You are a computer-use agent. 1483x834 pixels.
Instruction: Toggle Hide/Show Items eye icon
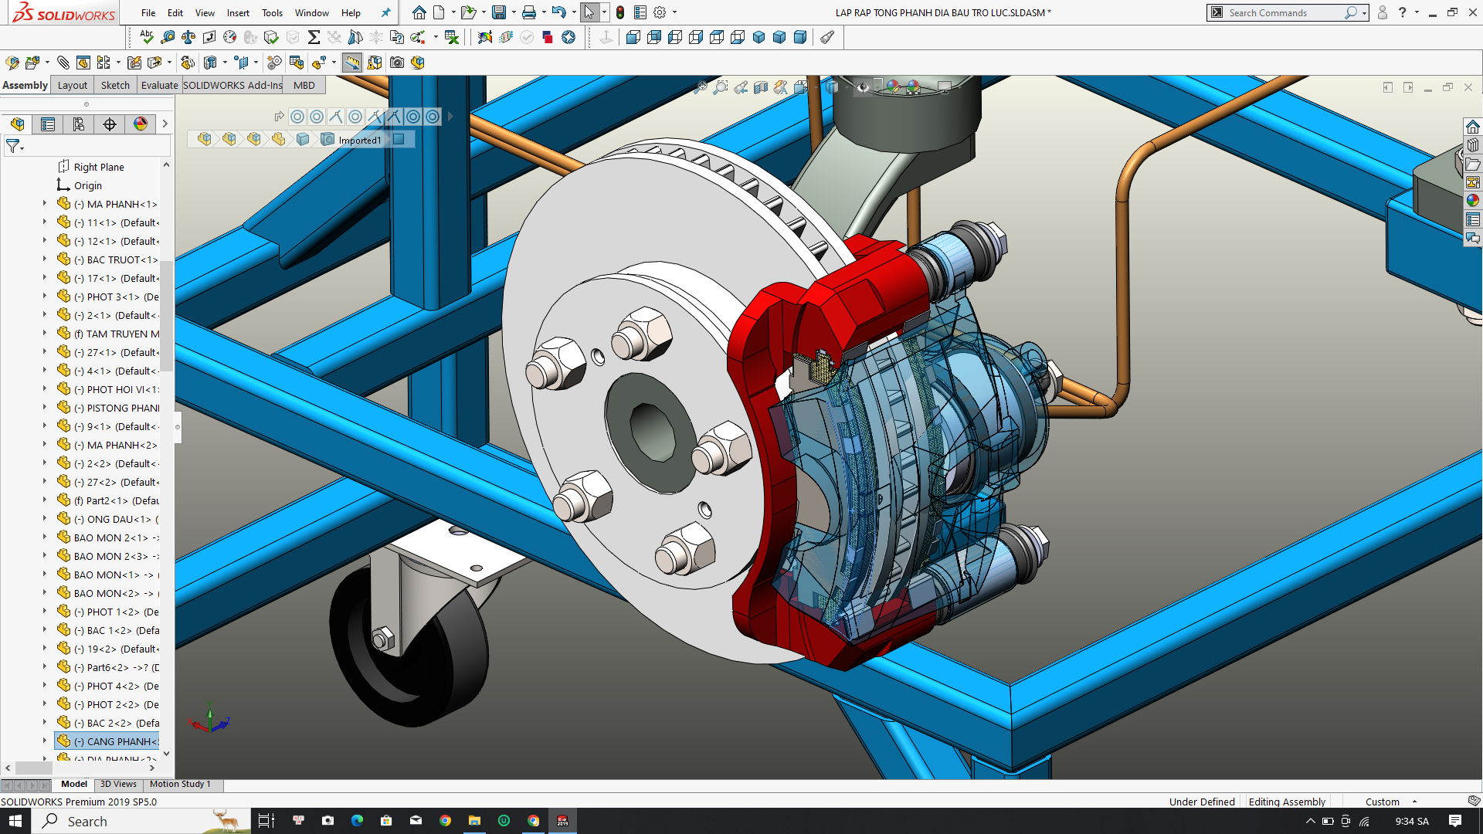pyautogui.click(x=863, y=87)
